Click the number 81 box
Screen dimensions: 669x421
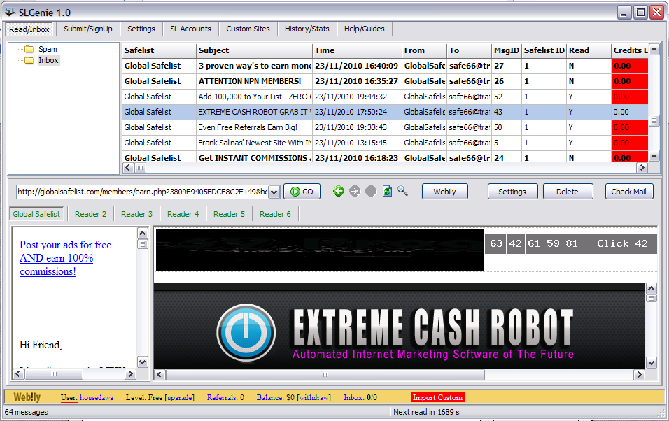572,243
